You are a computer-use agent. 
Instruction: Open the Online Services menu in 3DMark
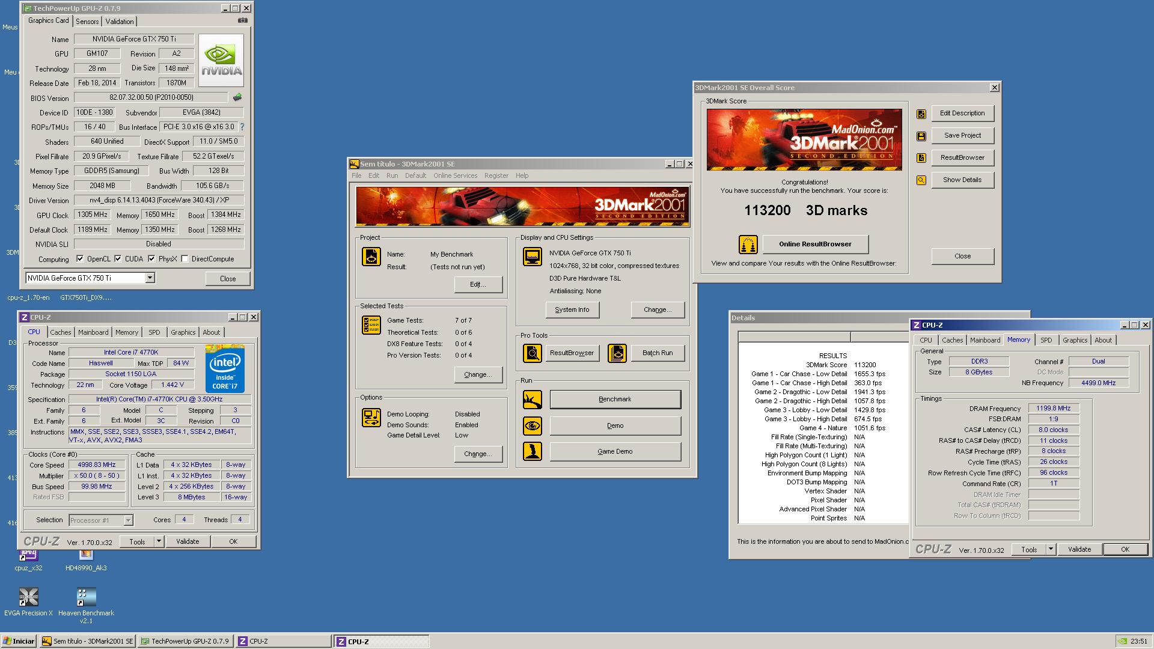(455, 175)
